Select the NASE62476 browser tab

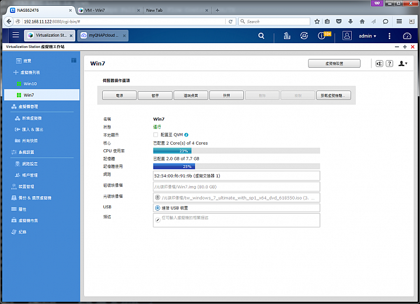[x=41, y=10]
